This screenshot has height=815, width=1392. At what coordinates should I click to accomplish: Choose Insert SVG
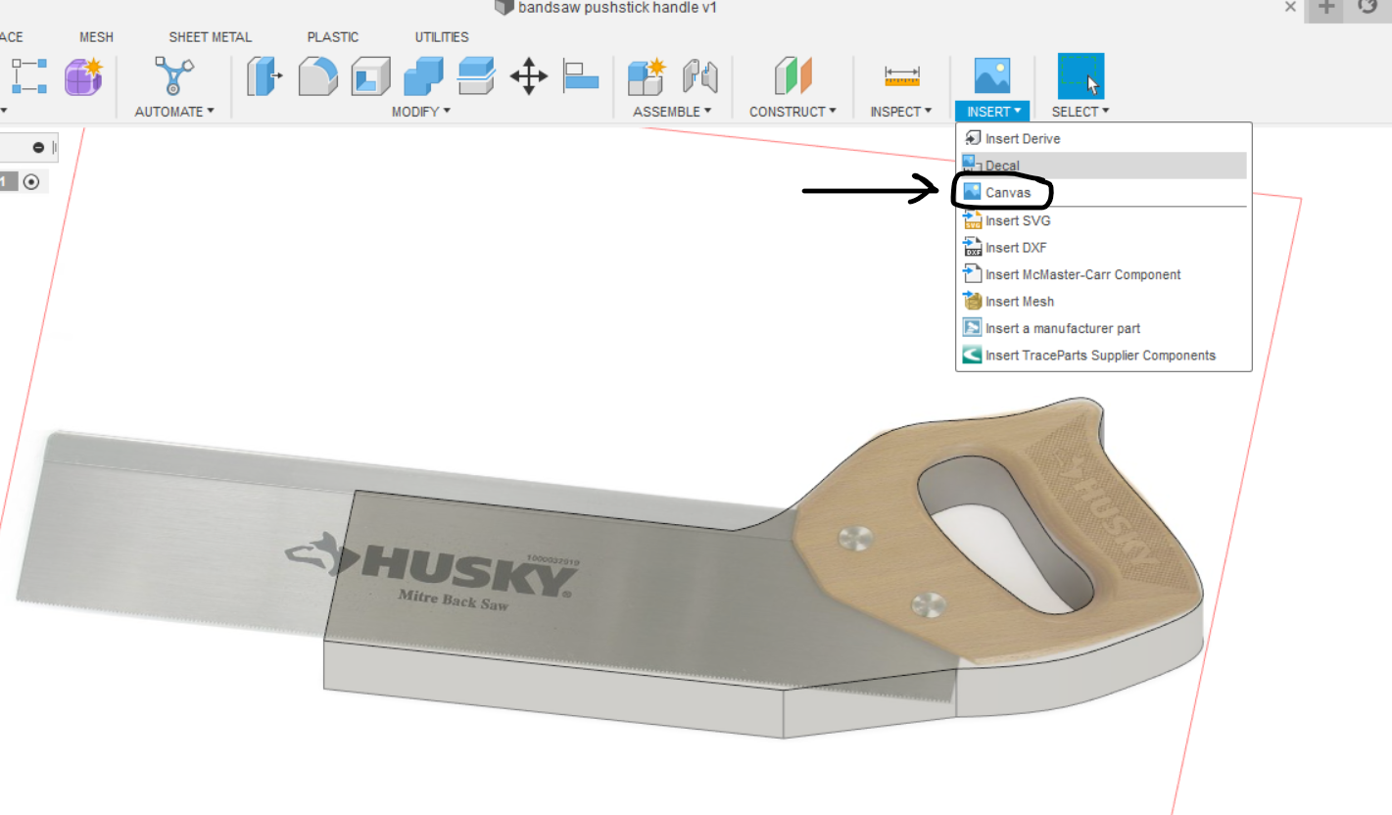pyautogui.click(x=1104, y=220)
